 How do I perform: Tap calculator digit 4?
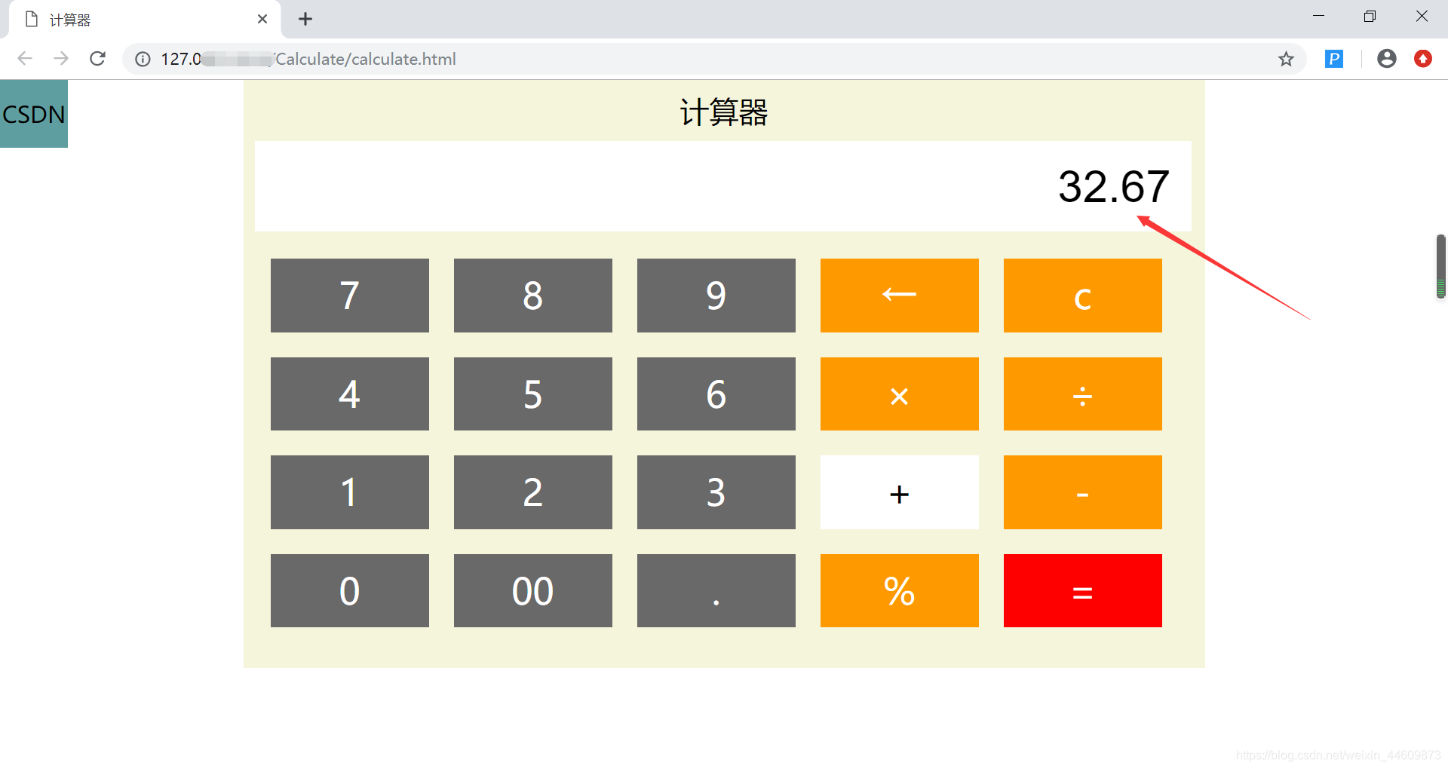coord(350,394)
